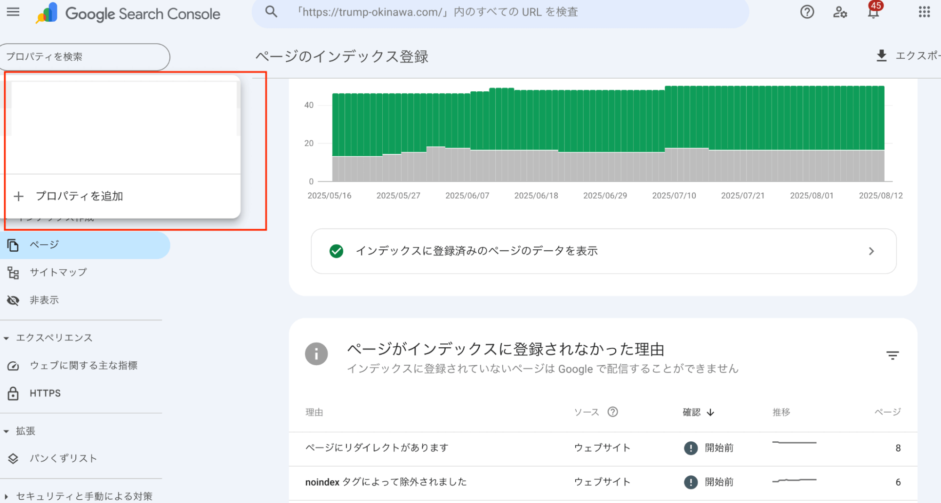Click the ウェブに関する主な指標 Core Web Vitals icon

click(13, 365)
